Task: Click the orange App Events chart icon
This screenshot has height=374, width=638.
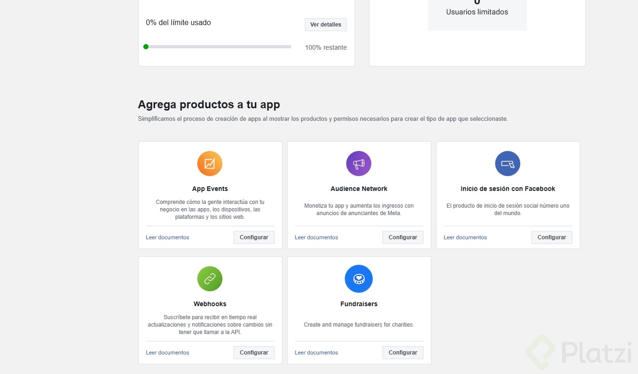Action: [x=210, y=164]
